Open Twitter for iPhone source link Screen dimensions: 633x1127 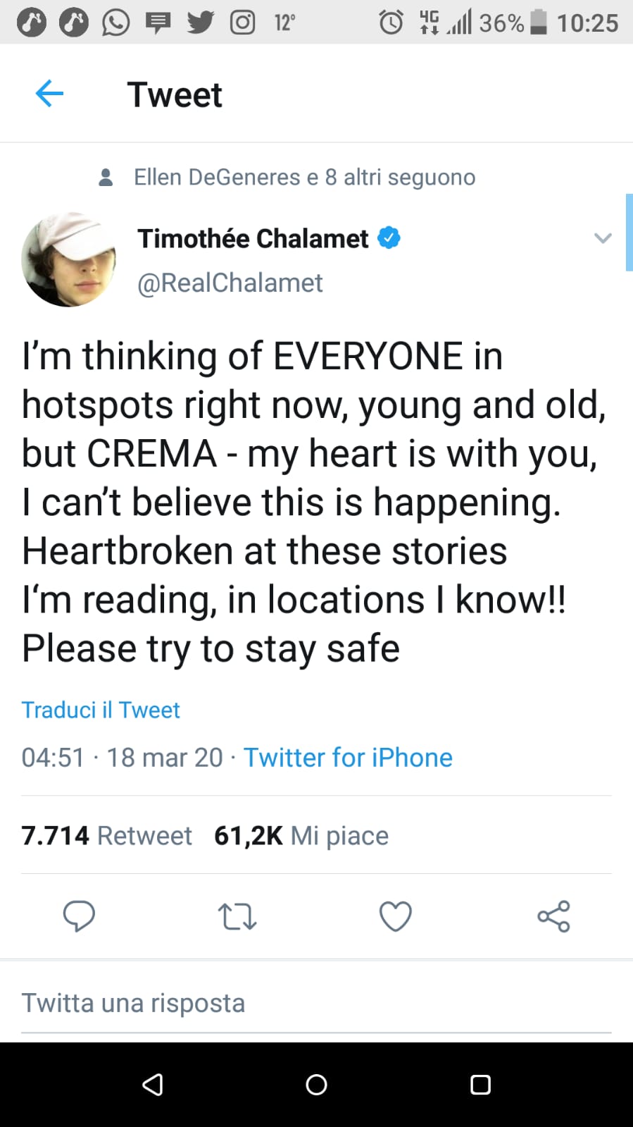coord(348,758)
